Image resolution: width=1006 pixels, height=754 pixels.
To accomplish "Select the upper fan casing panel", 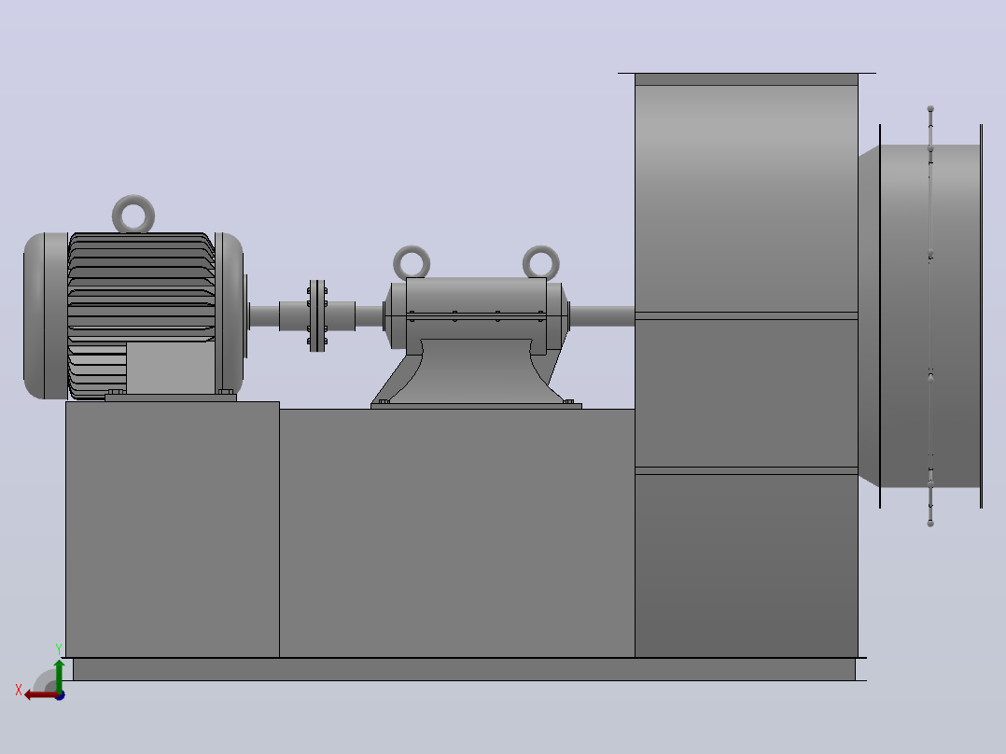I will pyautogui.click(x=747, y=198).
